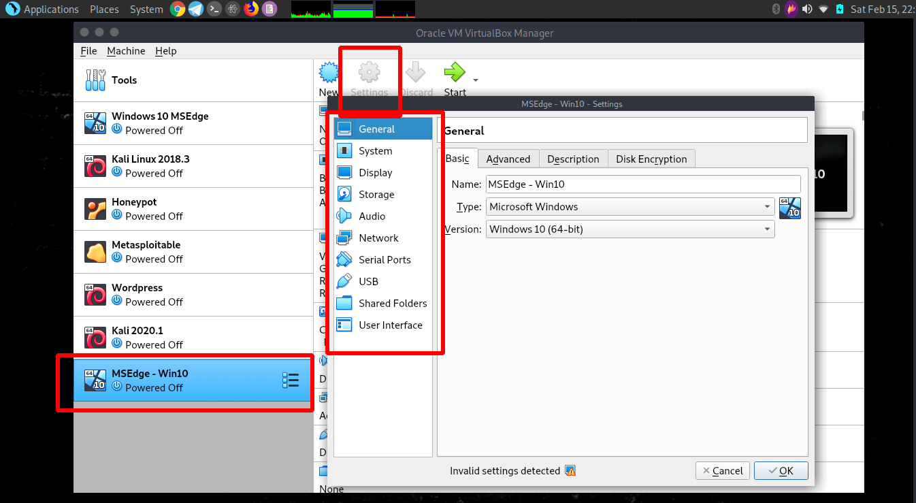This screenshot has height=503, width=916.
Task: Click the invalid settings warning icon
Action: (570, 470)
